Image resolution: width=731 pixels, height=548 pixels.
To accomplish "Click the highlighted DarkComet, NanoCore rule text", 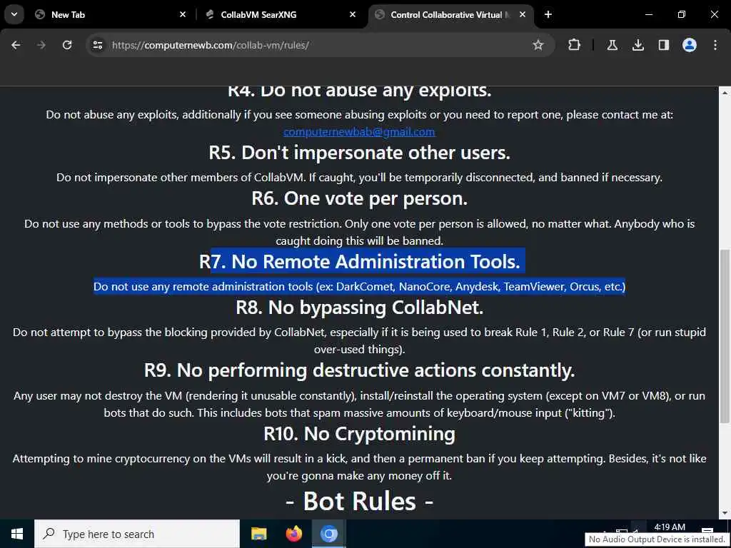I will (x=360, y=287).
